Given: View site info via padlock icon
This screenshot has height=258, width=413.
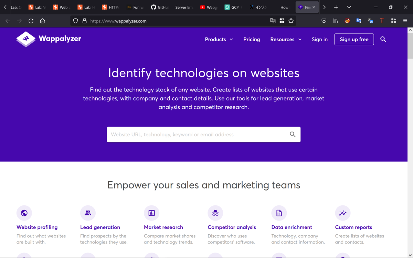Looking at the screenshot, I should 84,21.
